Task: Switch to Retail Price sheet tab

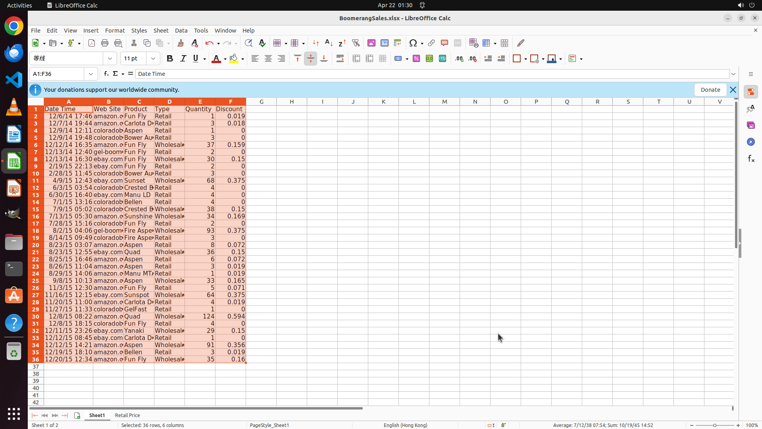Action: (127, 415)
